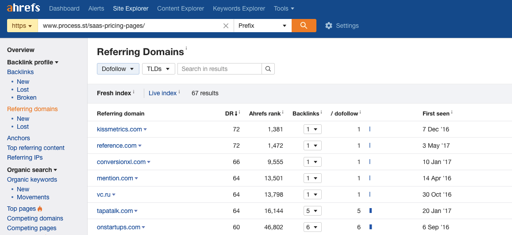The width and height of the screenshot is (512, 235).
Task: Open the Dofollow filter dropdown
Action: tap(118, 69)
